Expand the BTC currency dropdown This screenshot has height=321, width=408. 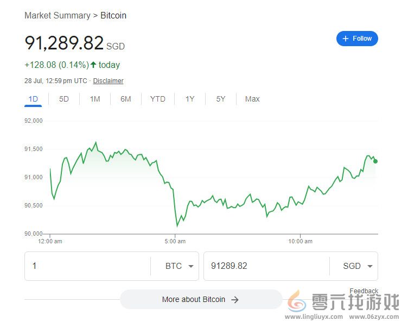tap(190, 266)
